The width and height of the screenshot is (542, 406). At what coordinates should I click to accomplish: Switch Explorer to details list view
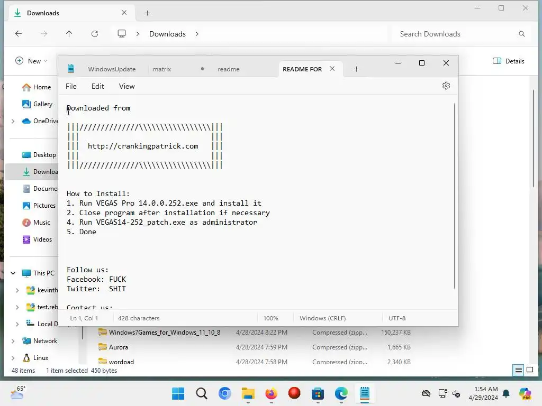pos(519,371)
